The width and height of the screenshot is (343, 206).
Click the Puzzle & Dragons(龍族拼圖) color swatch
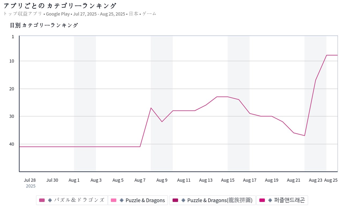pos(175,200)
